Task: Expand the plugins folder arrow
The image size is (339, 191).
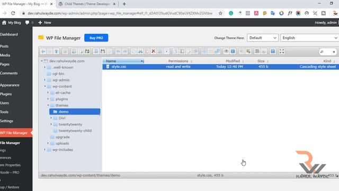Action: coord(48,99)
